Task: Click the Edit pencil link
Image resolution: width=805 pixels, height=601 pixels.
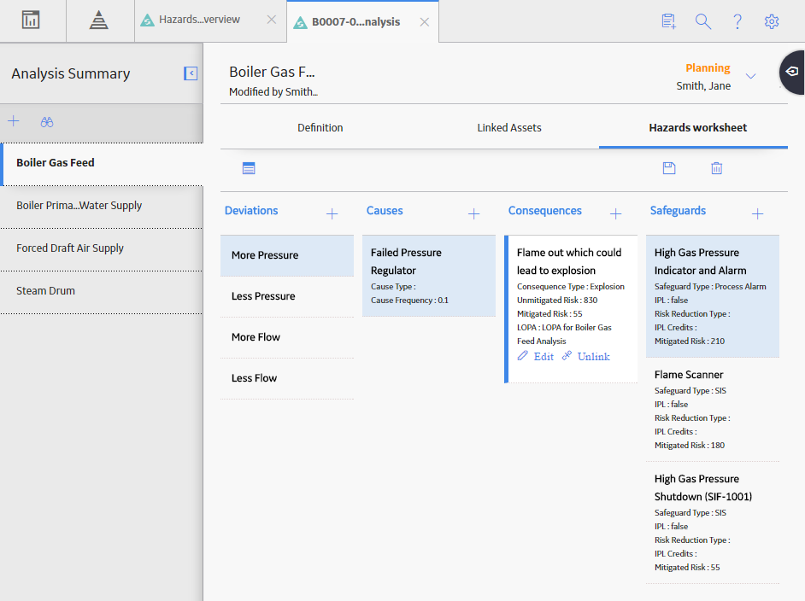Action: pyautogui.click(x=536, y=356)
